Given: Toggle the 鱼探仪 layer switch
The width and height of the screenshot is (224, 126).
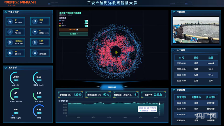Looking at the screenshot, I should (86, 26).
